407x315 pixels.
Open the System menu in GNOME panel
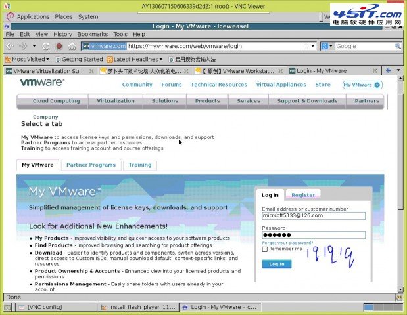point(88,17)
